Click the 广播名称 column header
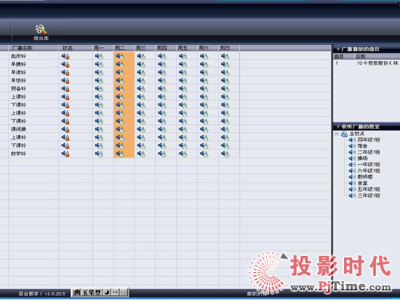The image size is (400, 300). [22, 48]
